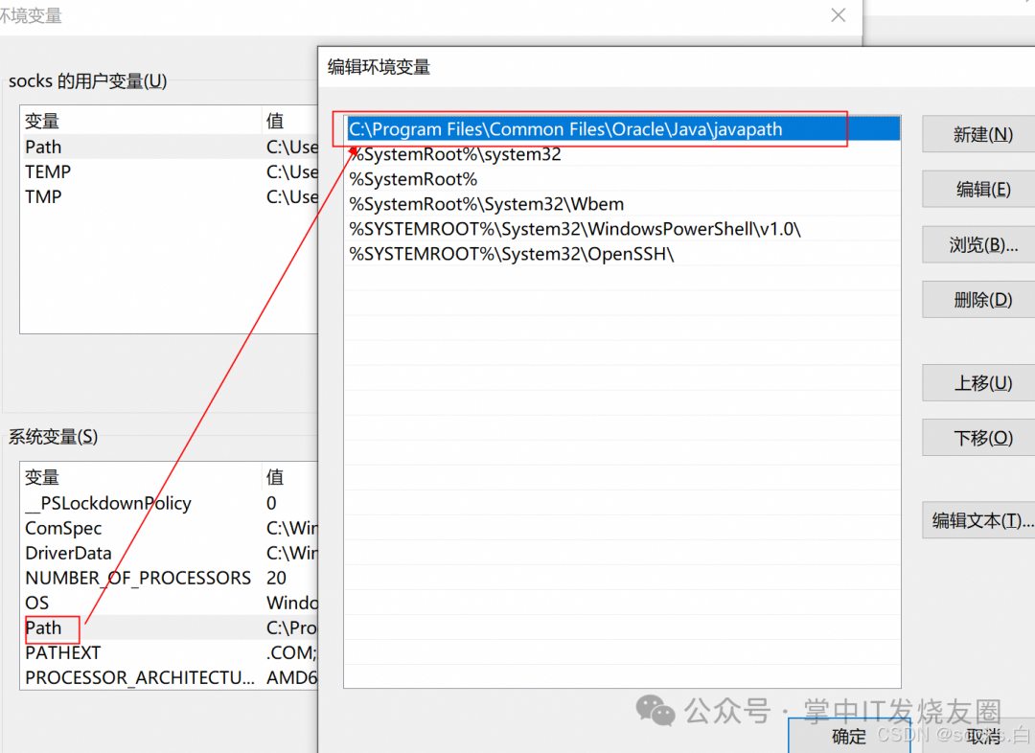Select Path in user variables list

click(x=169, y=147)
